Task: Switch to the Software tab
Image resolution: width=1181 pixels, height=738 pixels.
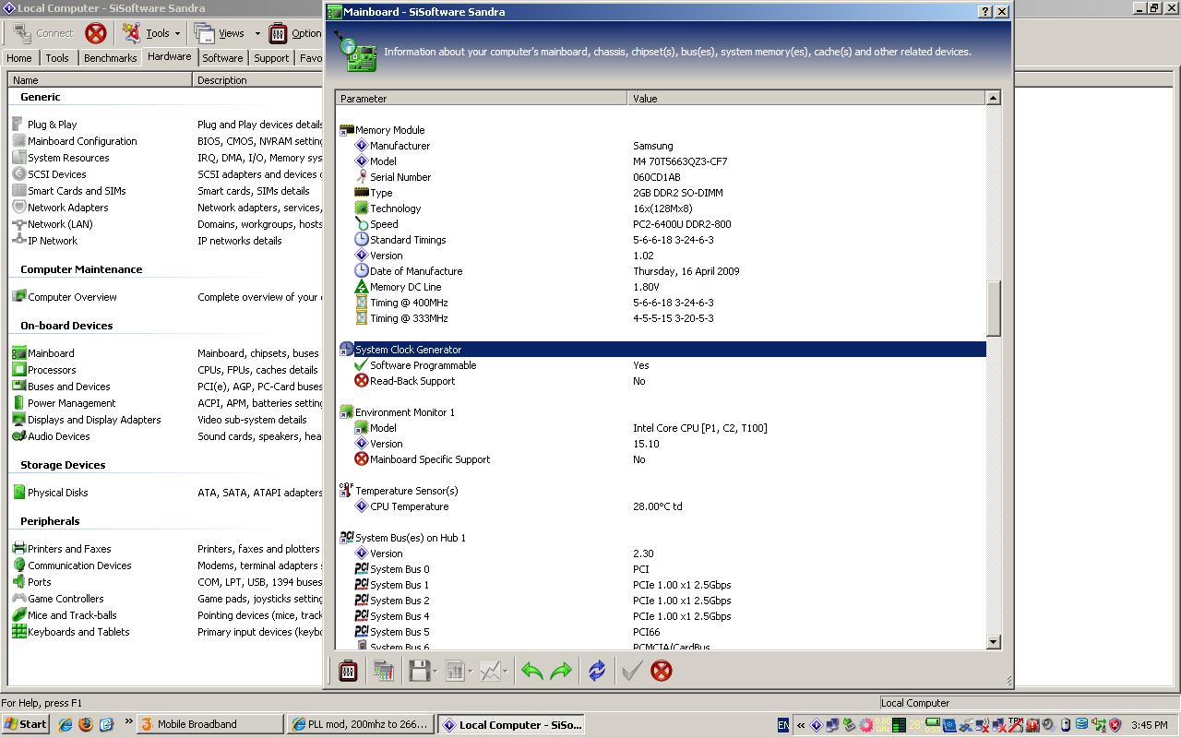Action: coord(222,57)
